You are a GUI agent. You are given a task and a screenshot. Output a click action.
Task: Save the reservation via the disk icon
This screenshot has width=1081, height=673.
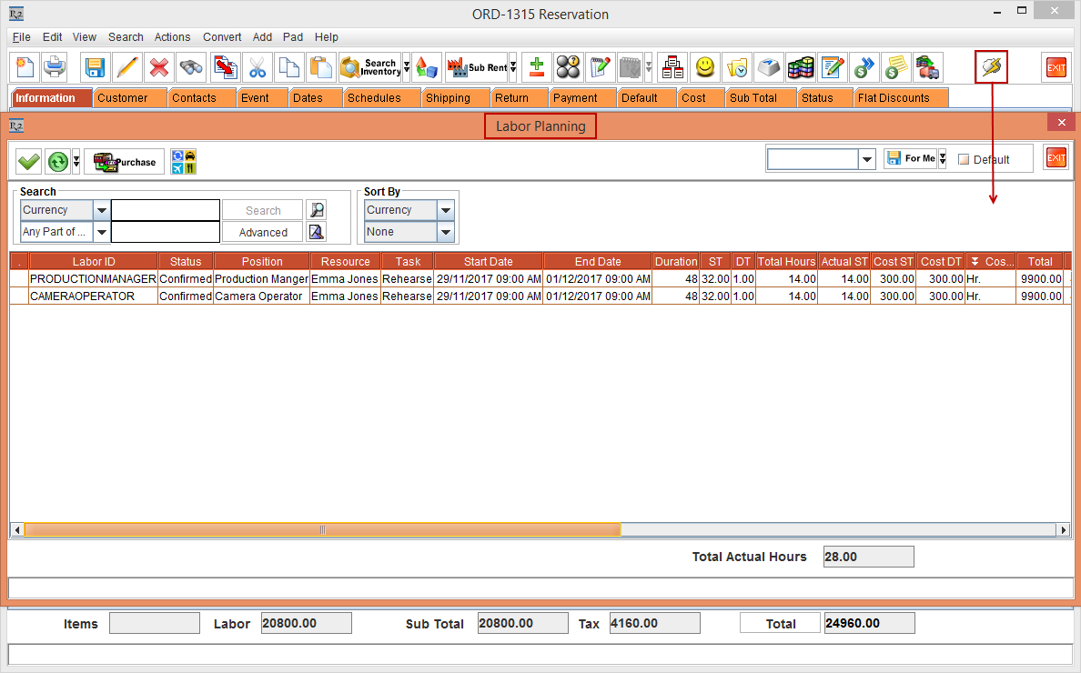[94, 66]
